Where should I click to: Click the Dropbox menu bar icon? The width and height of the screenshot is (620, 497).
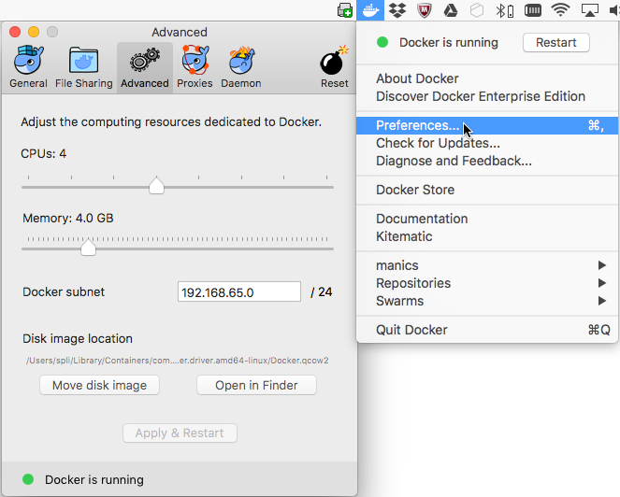tap(397, 10)
